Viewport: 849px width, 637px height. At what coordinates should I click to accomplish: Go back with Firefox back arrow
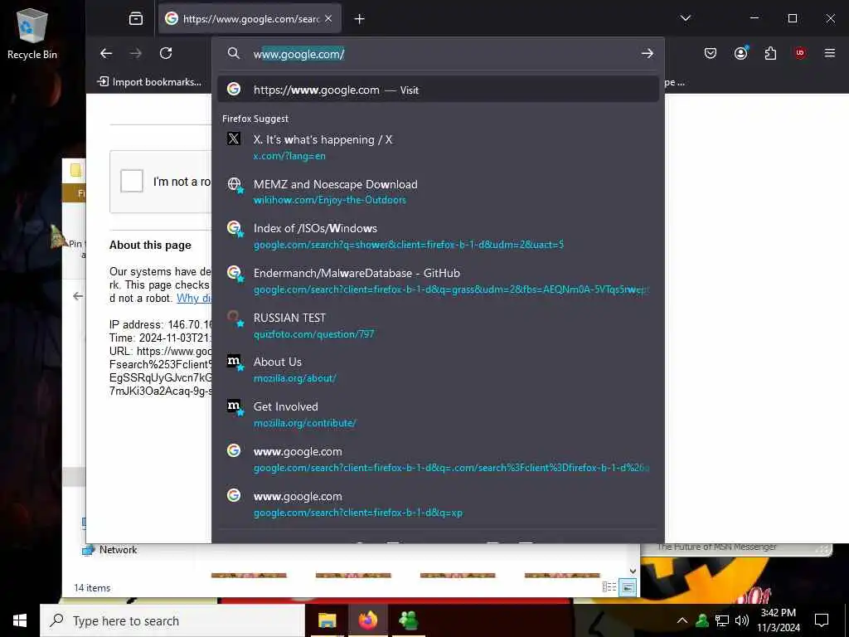[x=106, y=53]
